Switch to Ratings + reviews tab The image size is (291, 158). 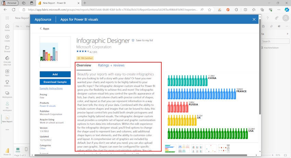pyautogui.click(x=111, y=65)
